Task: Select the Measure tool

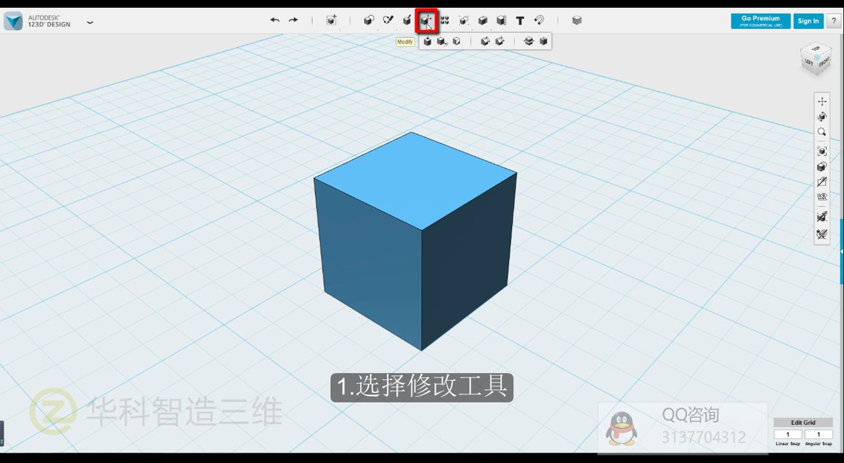Action: [x=501, y=21]
